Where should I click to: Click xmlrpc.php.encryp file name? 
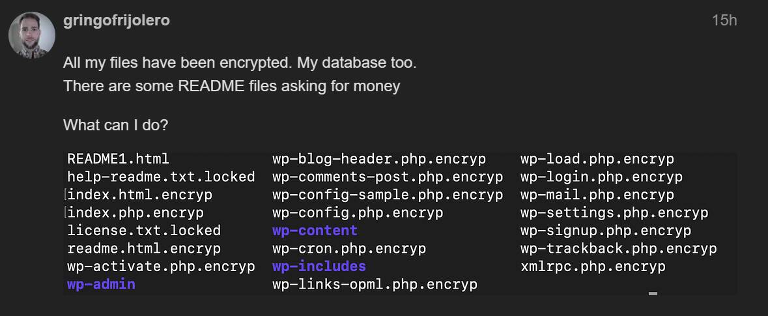tap(593, 266)
